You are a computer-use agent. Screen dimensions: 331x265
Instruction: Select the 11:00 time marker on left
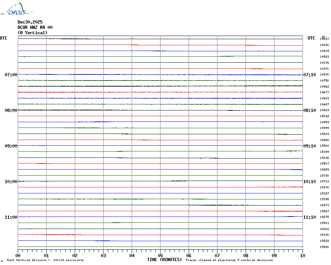click(x=11, y=217)
